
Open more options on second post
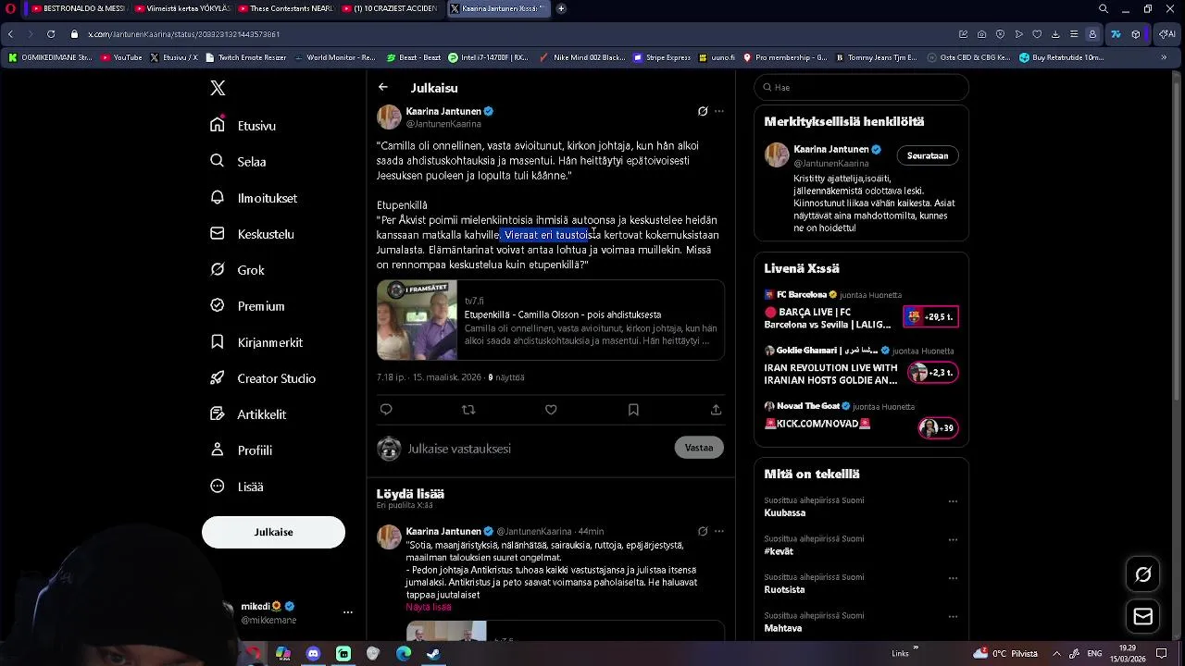(x=719, y=531)
